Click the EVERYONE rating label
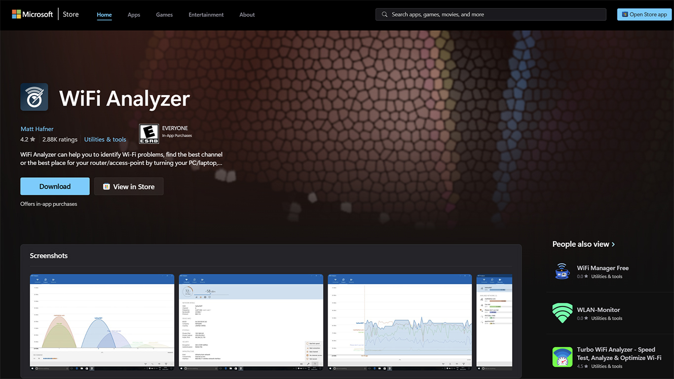 point(175,128)
